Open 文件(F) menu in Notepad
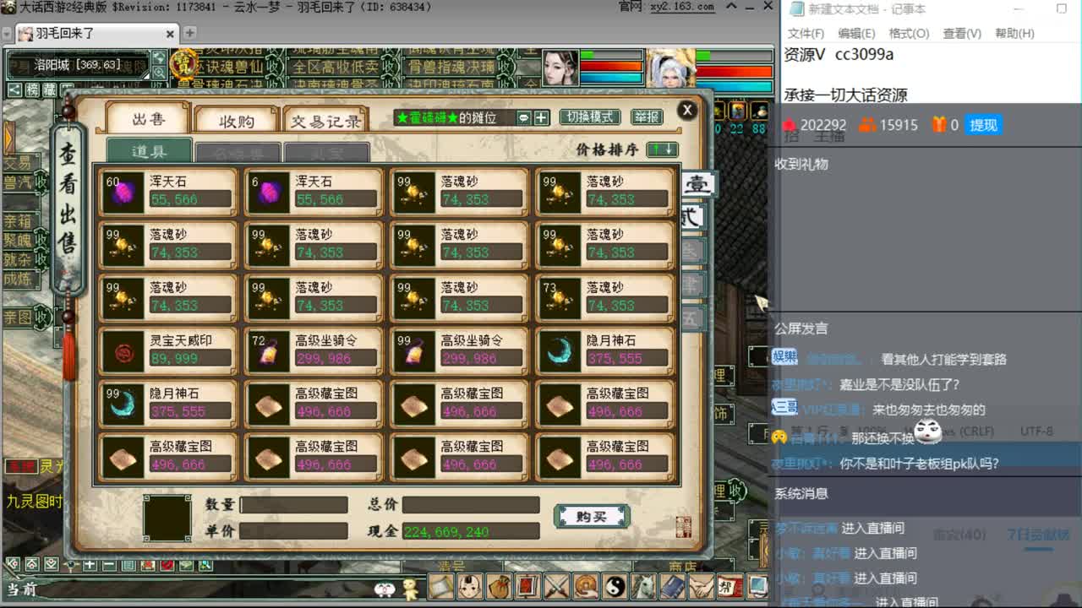 point(806,33)
